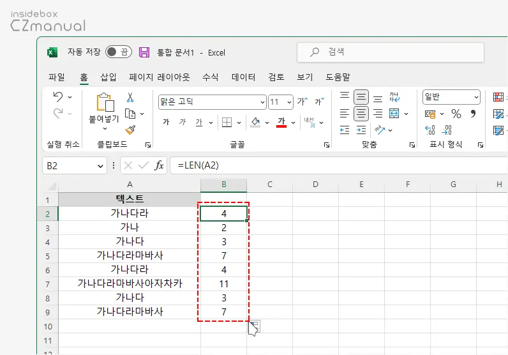The height and width of the screenshot is (355, 508).
Task: Decrease indent
Action: pos(345,130)
